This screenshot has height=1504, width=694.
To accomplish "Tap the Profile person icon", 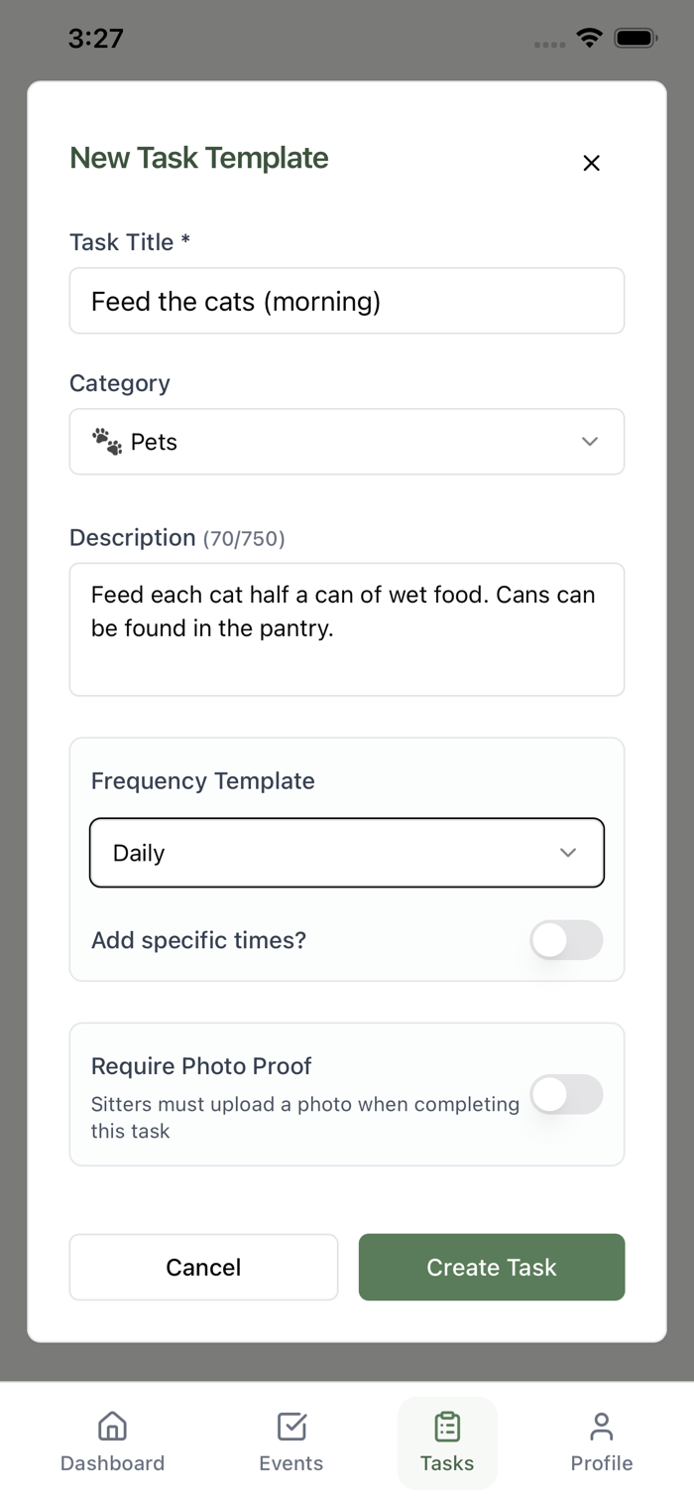I will click(x=602, y=1427).
